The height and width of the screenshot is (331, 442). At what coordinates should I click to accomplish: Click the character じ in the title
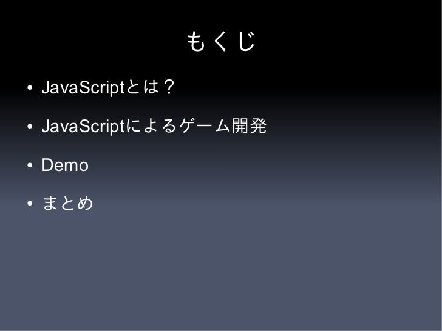[x=246, y=41]
